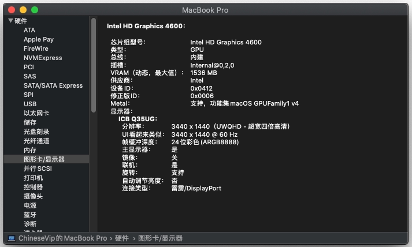Select 储存 in the sidebar
Image resolution: width=412 pixels, height=247 pixels.
point(30,122)
